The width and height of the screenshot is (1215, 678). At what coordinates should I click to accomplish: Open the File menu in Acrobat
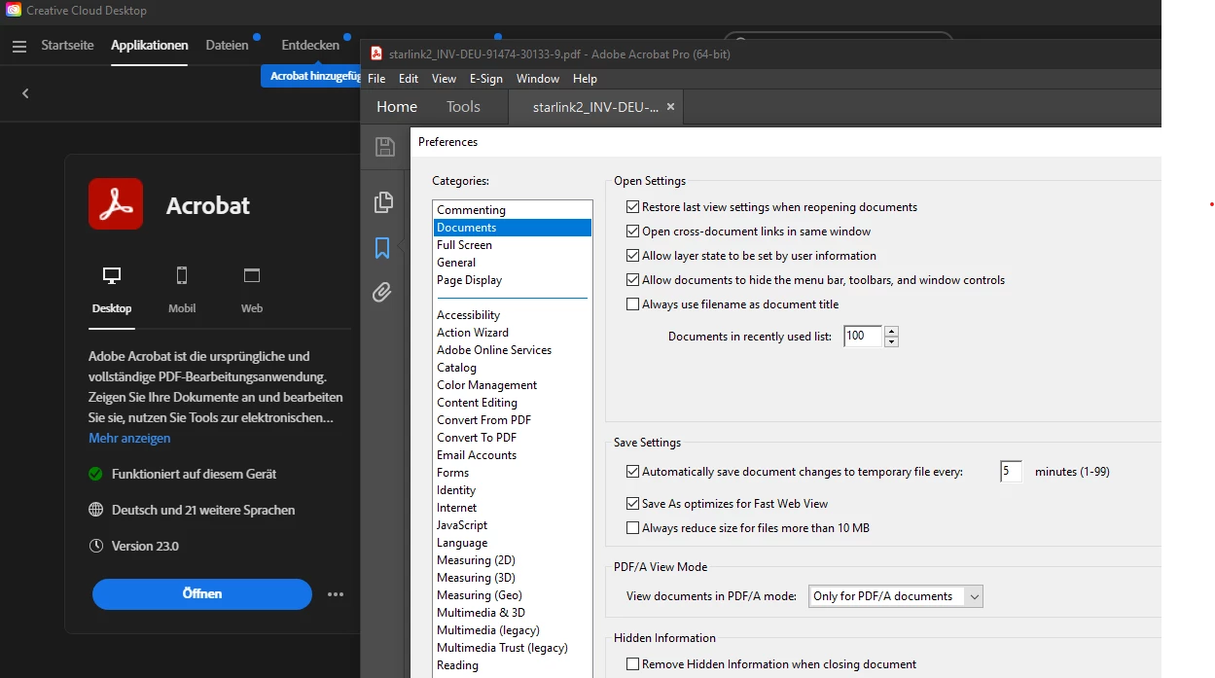coord(376,79)
